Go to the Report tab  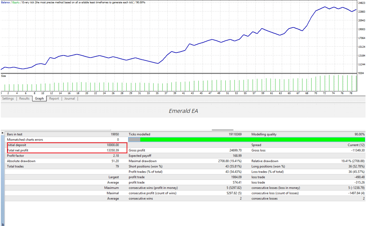[54, 98]
